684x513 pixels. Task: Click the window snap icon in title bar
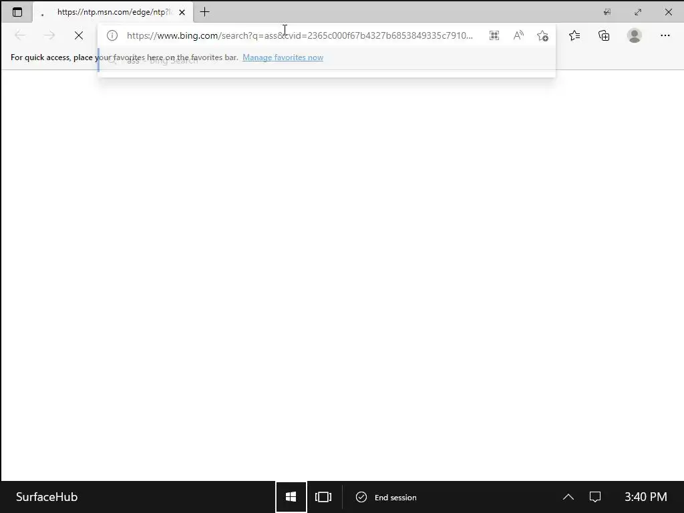(607, 12)
